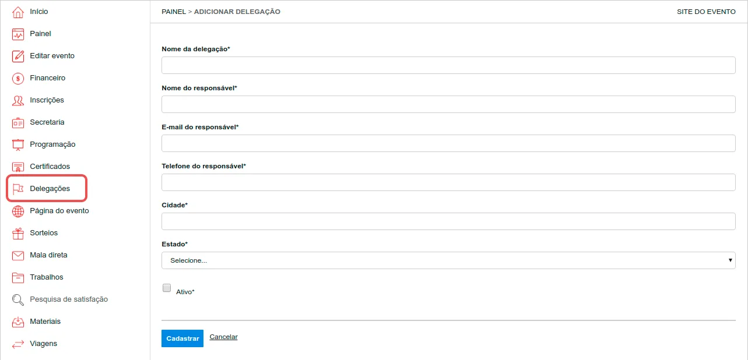Open the Estado Selecione dropdown
748x360 pixels.
[448, 260]
